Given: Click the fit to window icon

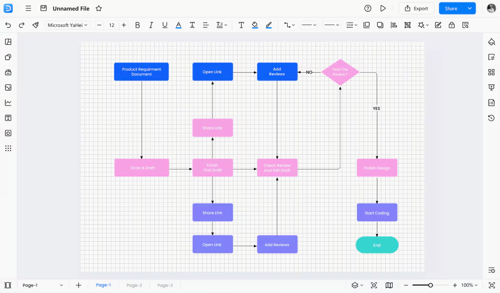Looking at the screenshot, I should tap(492, 285).
